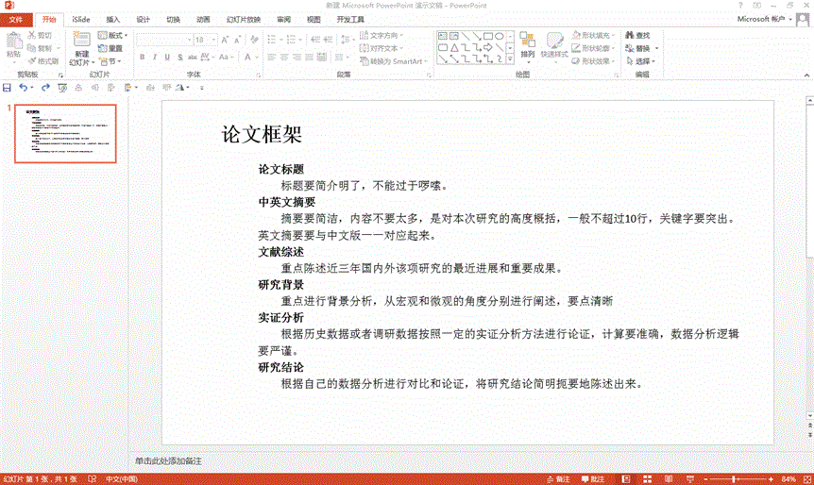This screenshot has height=485, width=814.
Task: Open the Insert (插入) tab
Action: click(x=113, y=19)
